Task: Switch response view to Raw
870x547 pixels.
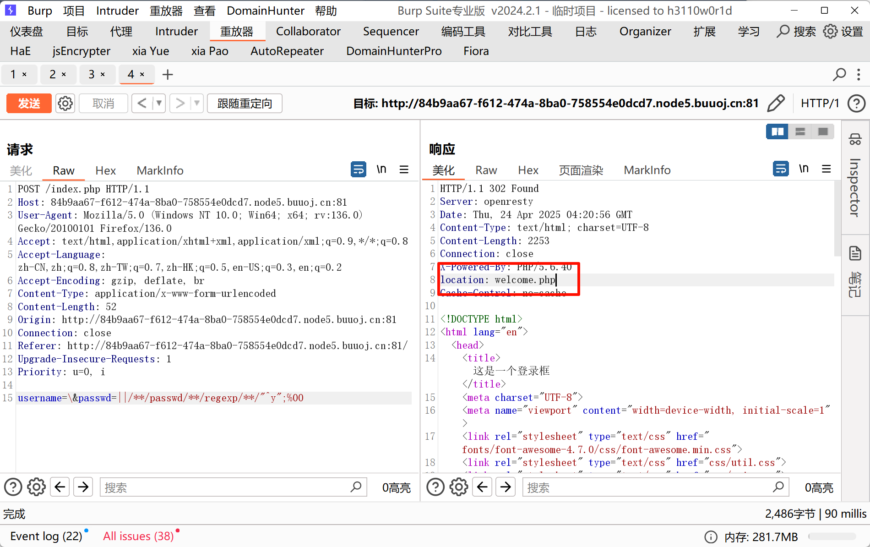Action: (486, 170)
